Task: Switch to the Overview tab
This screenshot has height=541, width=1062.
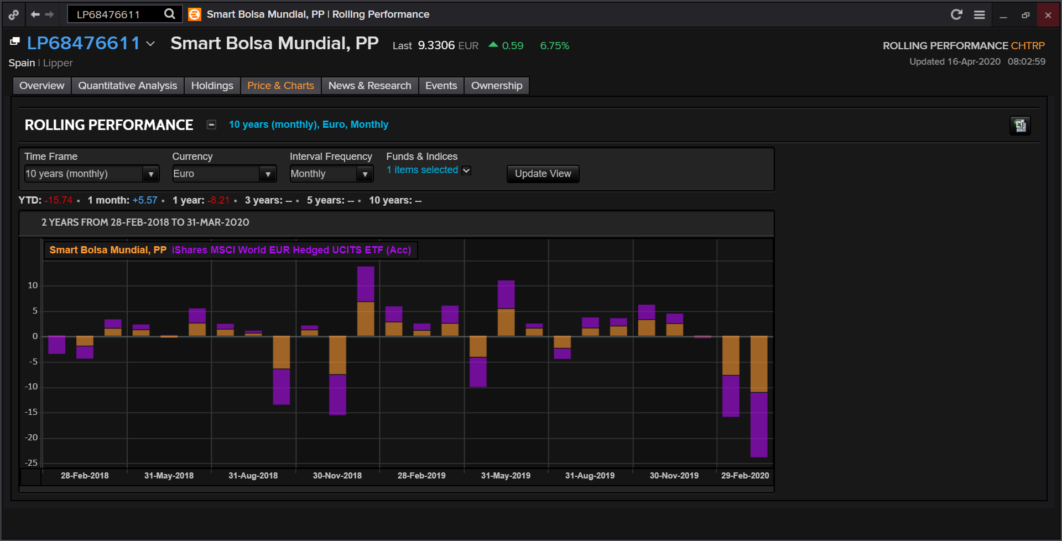Action: tap(41, 86)
